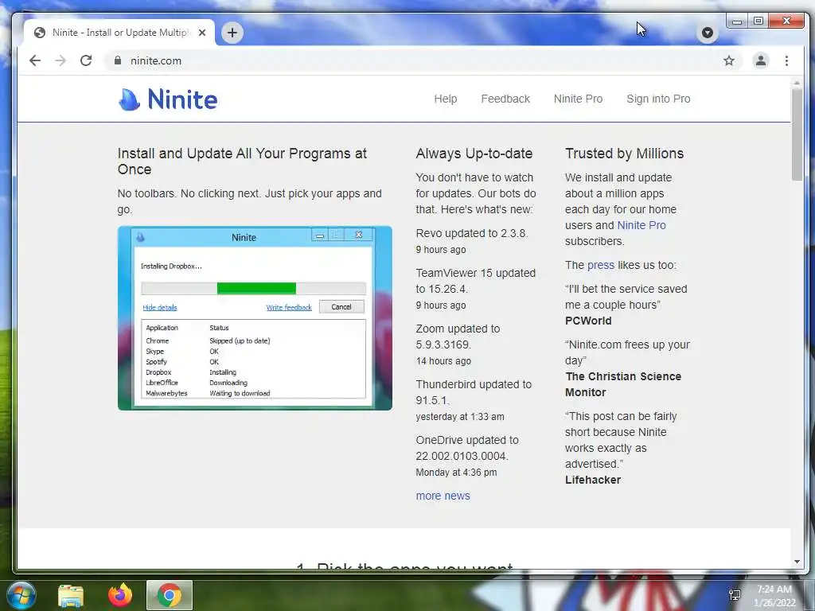
Task: Click the scrollbar up arrow
Action: (x=797, y=83)
